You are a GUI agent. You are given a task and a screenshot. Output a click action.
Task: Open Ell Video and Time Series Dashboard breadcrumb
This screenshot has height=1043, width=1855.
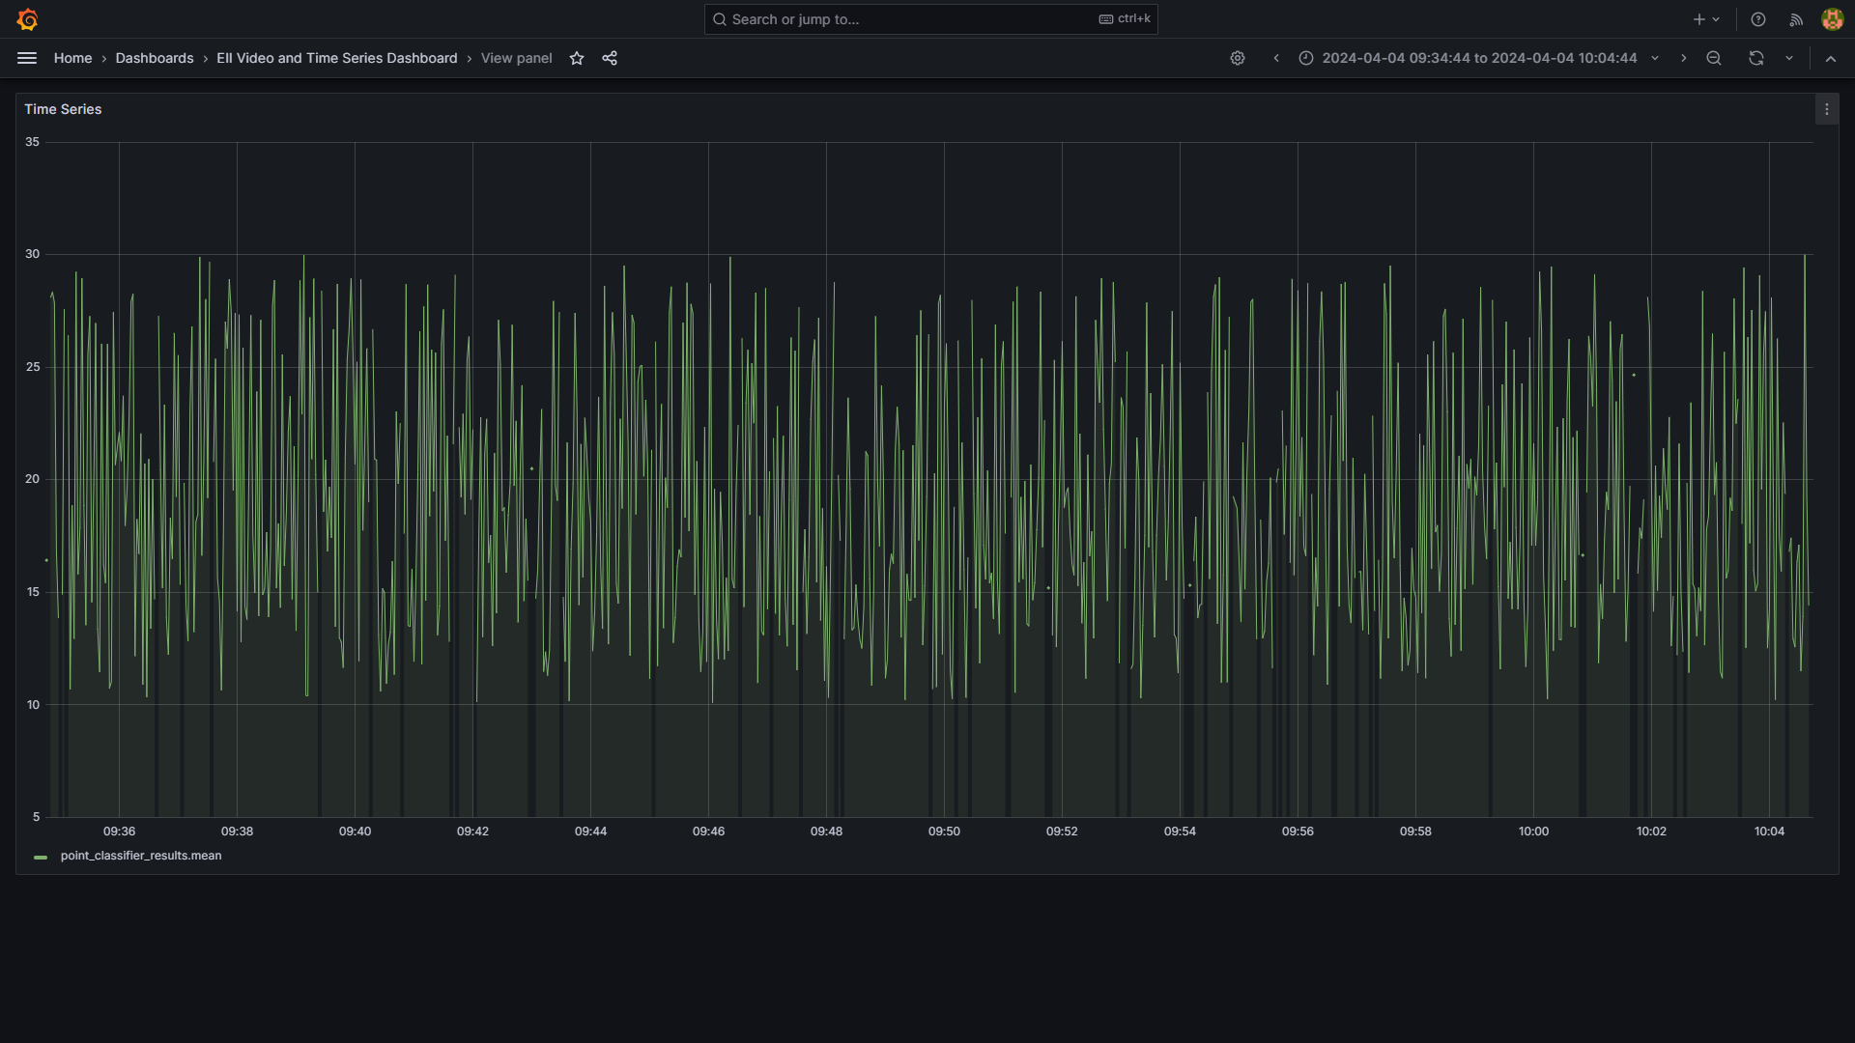337,58
